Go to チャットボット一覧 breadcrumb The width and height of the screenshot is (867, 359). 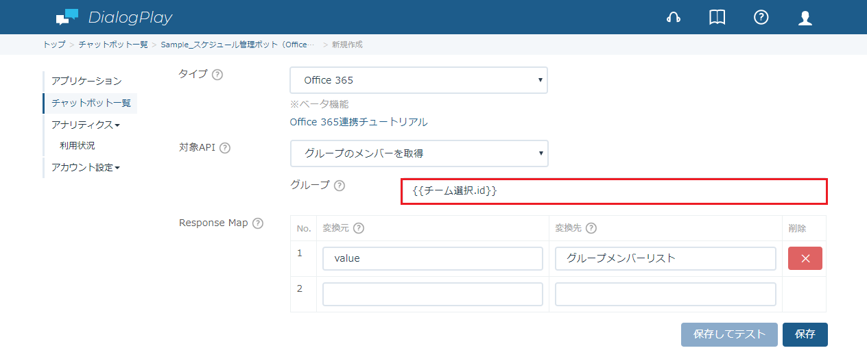(x=113, y=45)
